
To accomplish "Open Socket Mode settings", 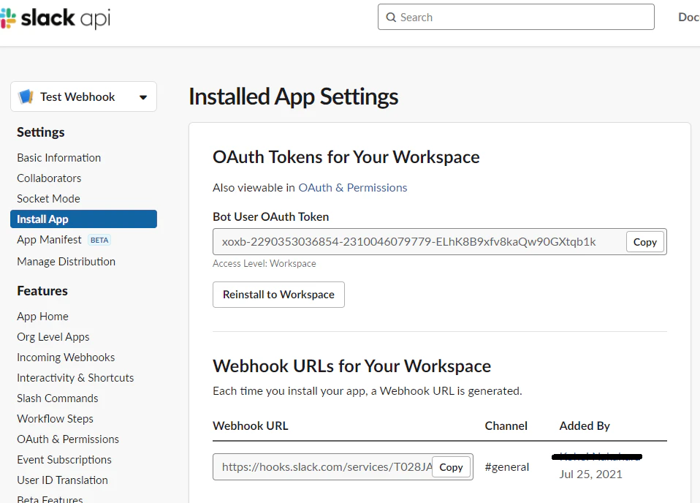I will [x=49, y=199].
